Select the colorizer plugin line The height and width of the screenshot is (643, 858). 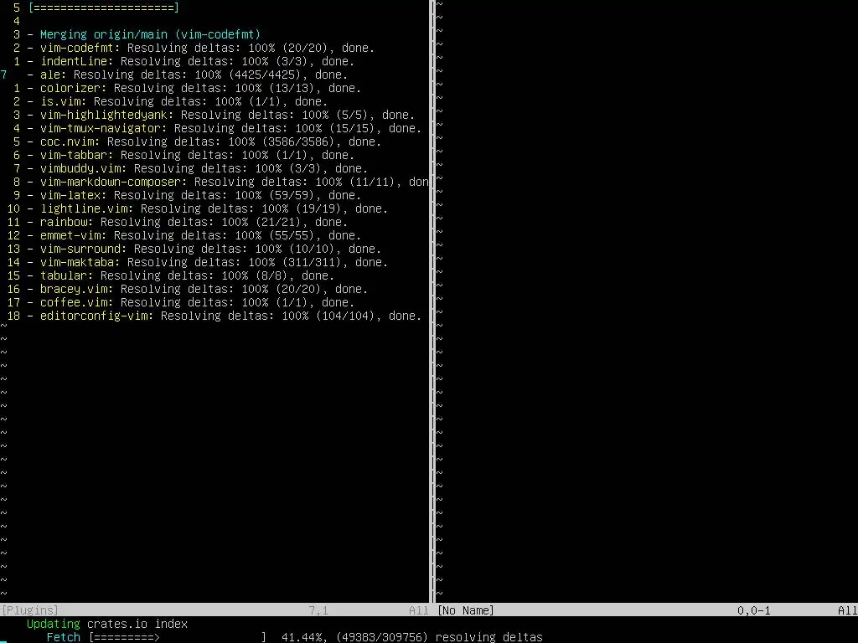tap(194, 88)
